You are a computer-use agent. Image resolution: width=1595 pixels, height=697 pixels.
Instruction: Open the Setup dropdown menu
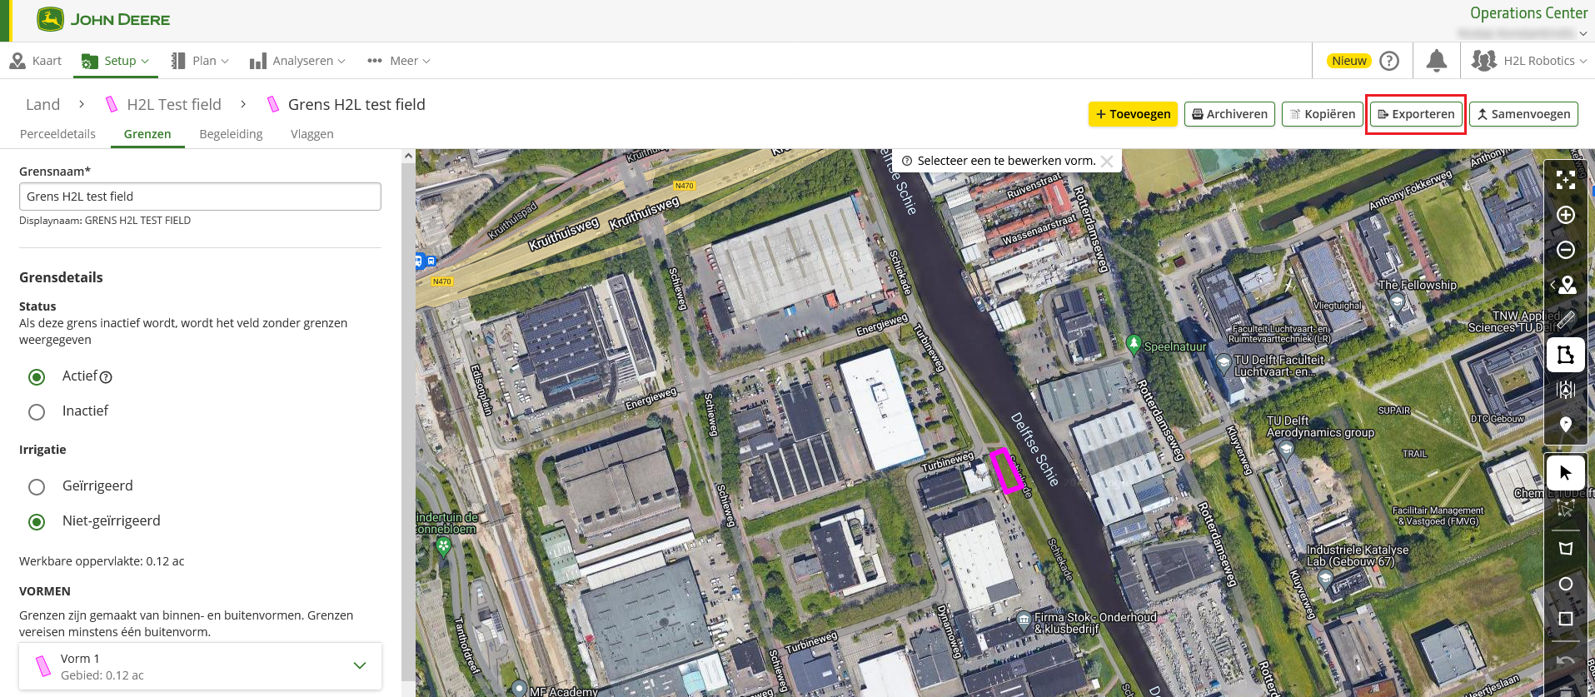tap(116, 61)
